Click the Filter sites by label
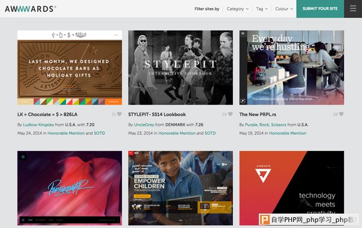This screenshot has height=228, width=362. pos(207,9)
